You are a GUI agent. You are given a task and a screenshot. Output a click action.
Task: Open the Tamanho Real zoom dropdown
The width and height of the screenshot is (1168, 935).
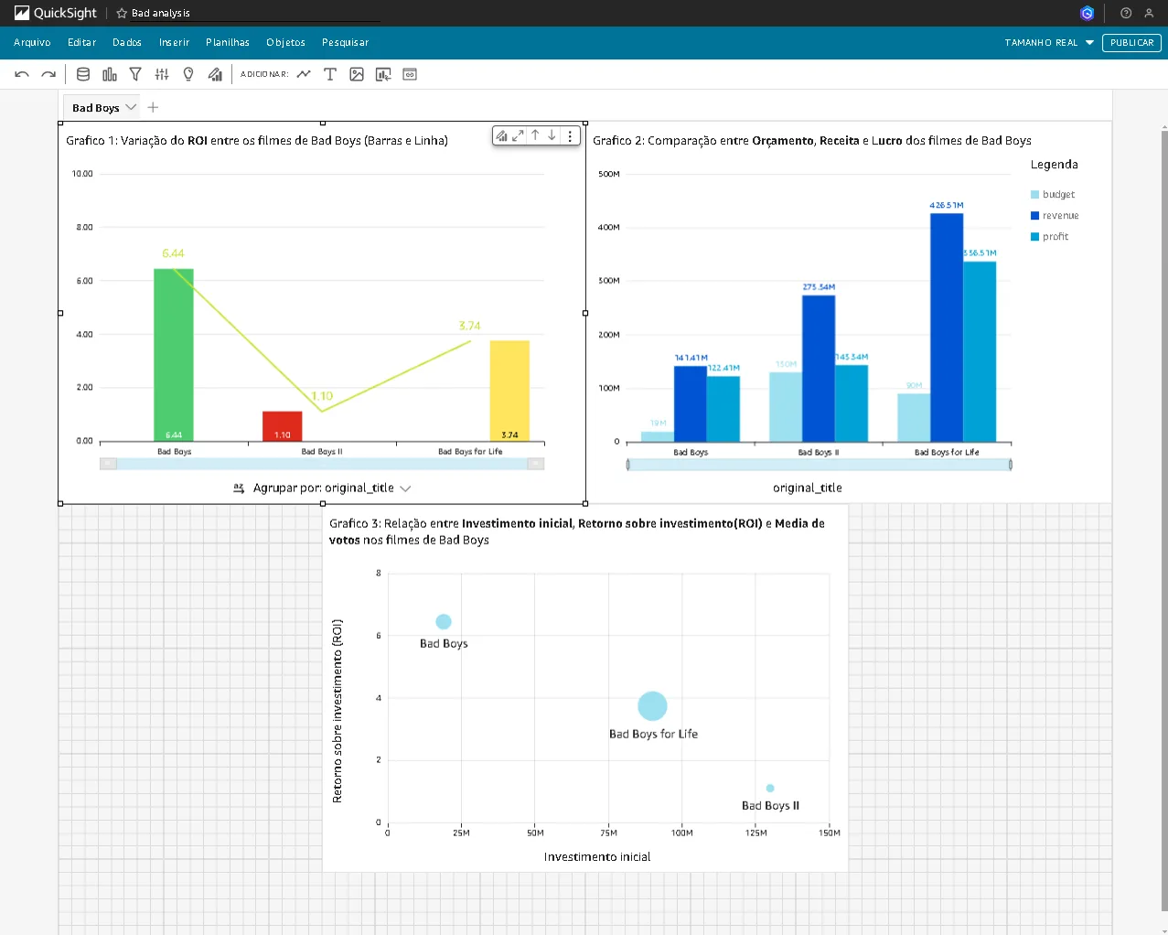click(1049, 42)
